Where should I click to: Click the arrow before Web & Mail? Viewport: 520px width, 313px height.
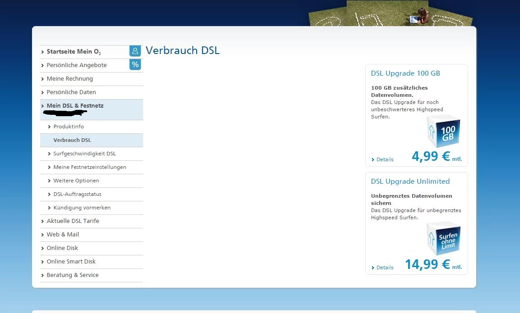coord(42,235)
